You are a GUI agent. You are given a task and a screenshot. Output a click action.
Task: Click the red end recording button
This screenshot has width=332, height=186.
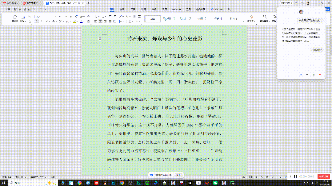point(323,176)
